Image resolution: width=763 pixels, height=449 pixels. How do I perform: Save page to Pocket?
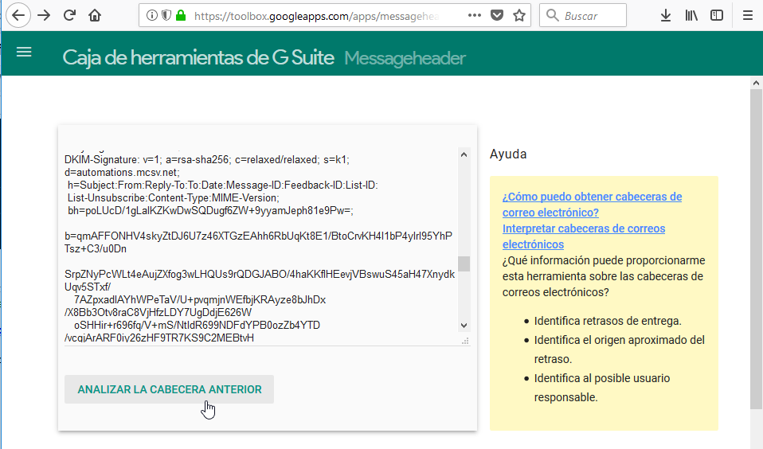pyautogui.click(x=497, y=16)
